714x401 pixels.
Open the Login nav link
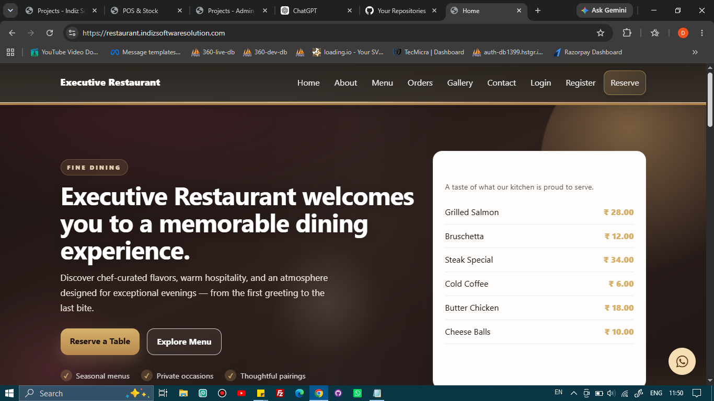540,83
